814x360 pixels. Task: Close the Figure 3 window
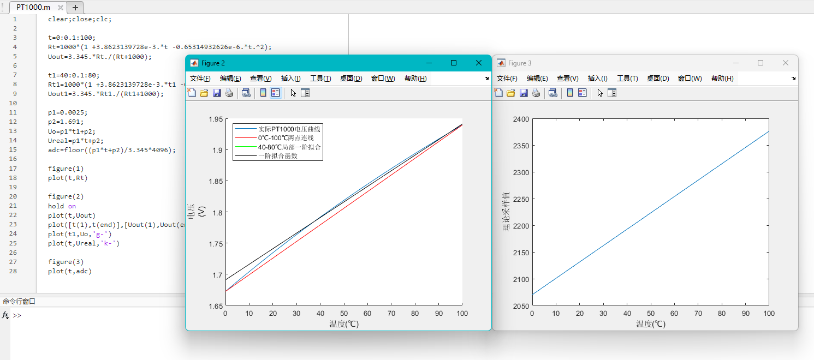786,63
